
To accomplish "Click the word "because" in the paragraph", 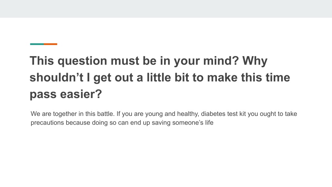I will coord(78,123).
